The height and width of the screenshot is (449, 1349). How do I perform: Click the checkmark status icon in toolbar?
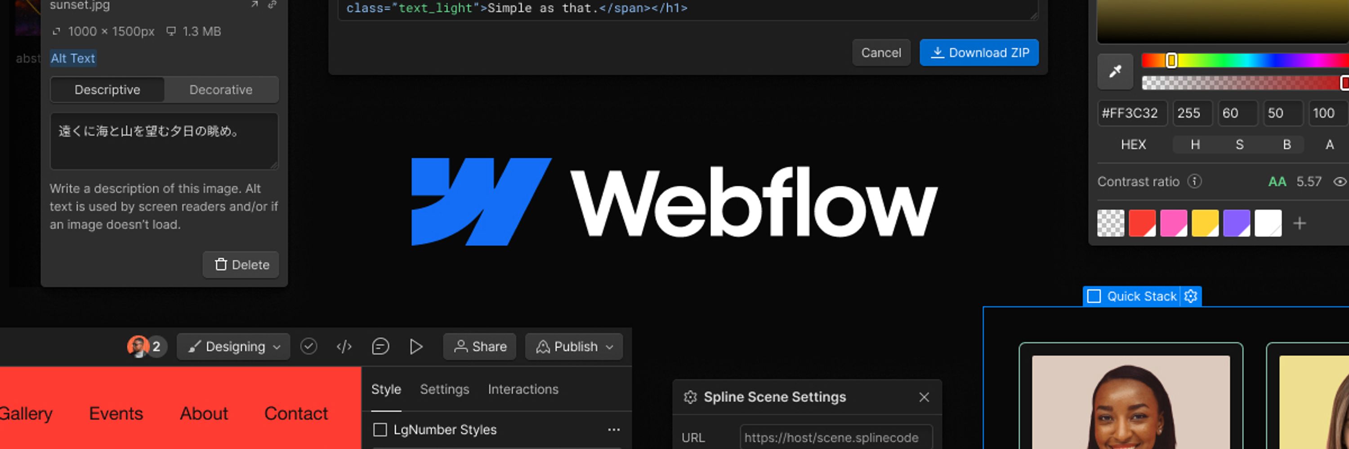308,346
